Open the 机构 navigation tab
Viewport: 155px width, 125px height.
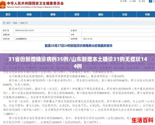coord(29,14)
